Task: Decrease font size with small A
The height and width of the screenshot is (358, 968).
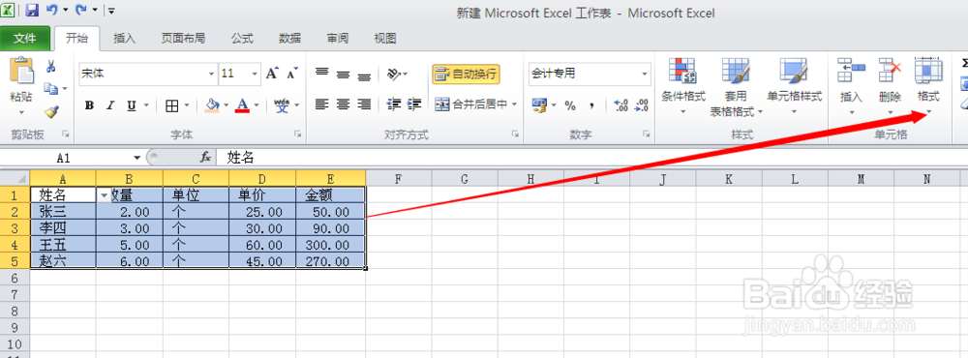Action: (x=292, y=74)
